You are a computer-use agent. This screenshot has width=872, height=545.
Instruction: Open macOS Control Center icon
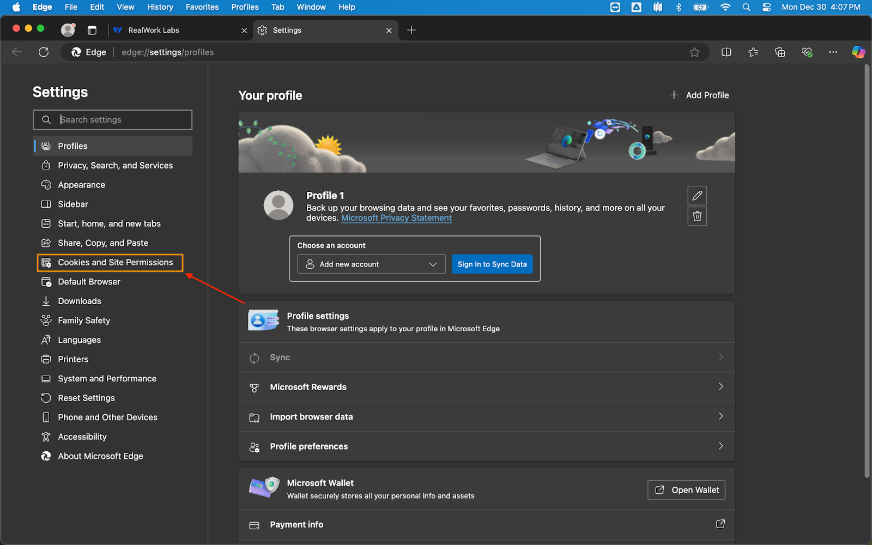(766, 7)
